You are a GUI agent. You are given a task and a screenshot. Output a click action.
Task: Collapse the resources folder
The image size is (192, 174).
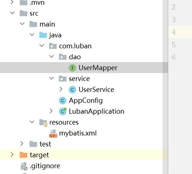click(32, 122)
